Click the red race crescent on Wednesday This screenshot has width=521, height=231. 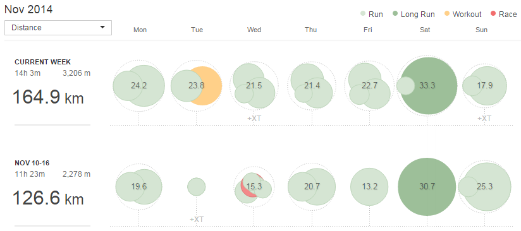(245, 189)
